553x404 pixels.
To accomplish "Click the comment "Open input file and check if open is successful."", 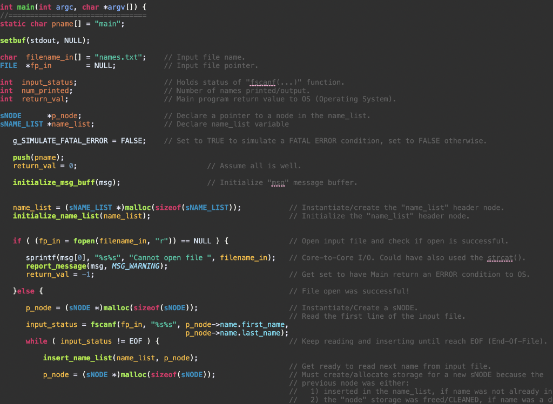I will click(x=399, y=241).
